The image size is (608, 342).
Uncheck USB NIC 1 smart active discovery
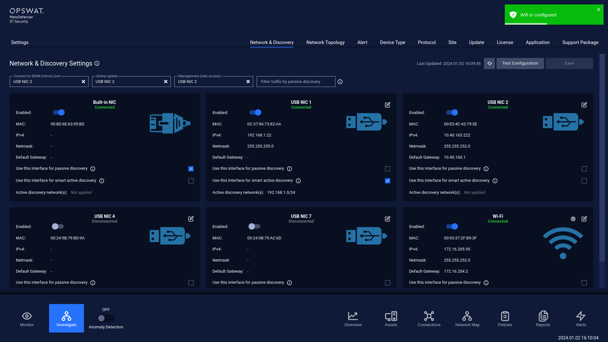(388, 181)
